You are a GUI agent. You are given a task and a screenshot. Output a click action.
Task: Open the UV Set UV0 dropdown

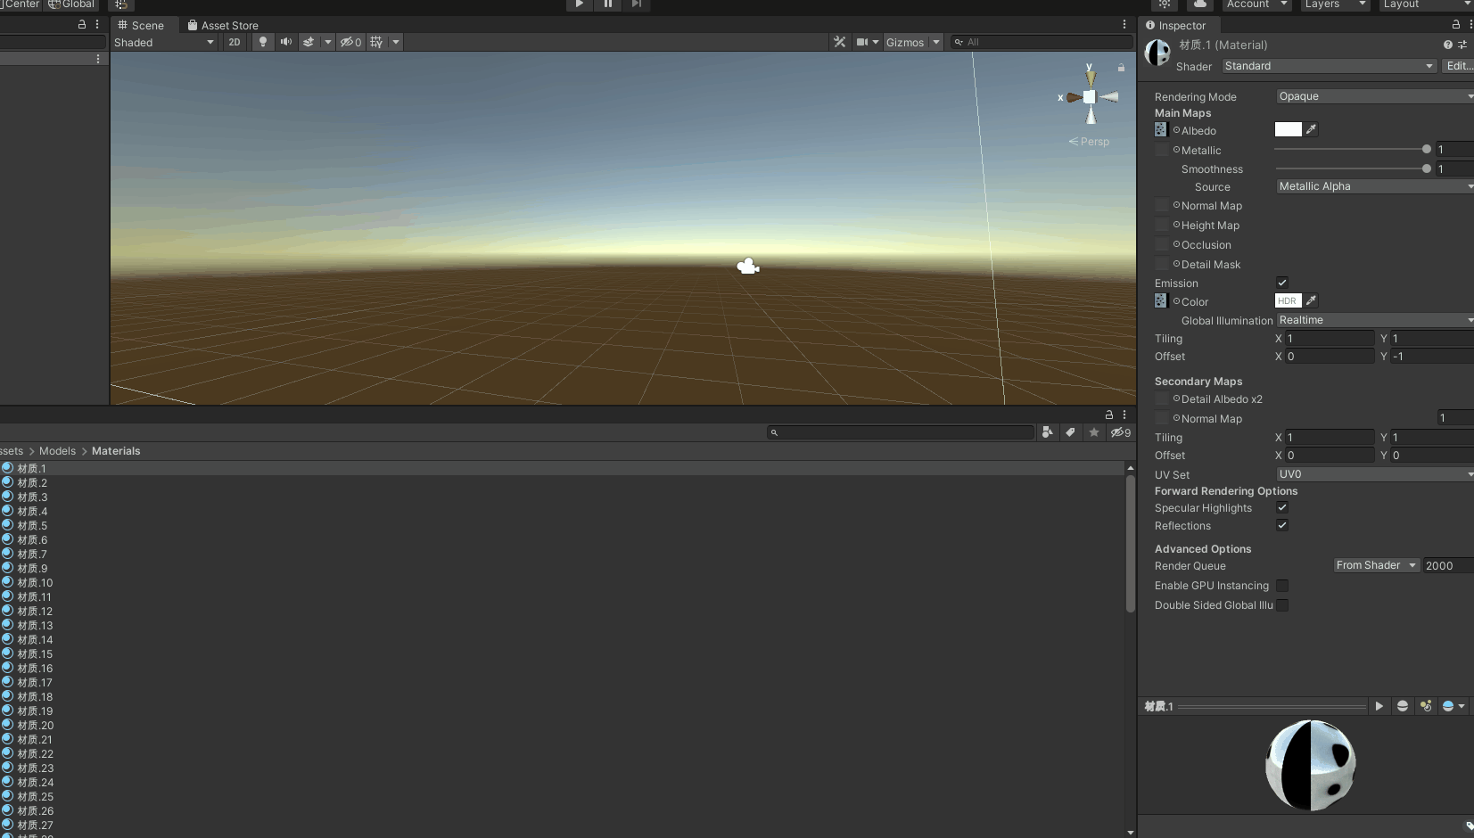pos(1375,474)
